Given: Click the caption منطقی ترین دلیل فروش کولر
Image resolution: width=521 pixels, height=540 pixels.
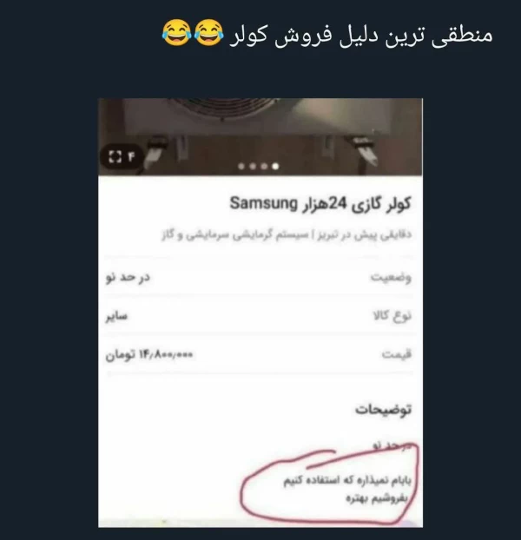Looking at the screenshot, I should 361,35.
